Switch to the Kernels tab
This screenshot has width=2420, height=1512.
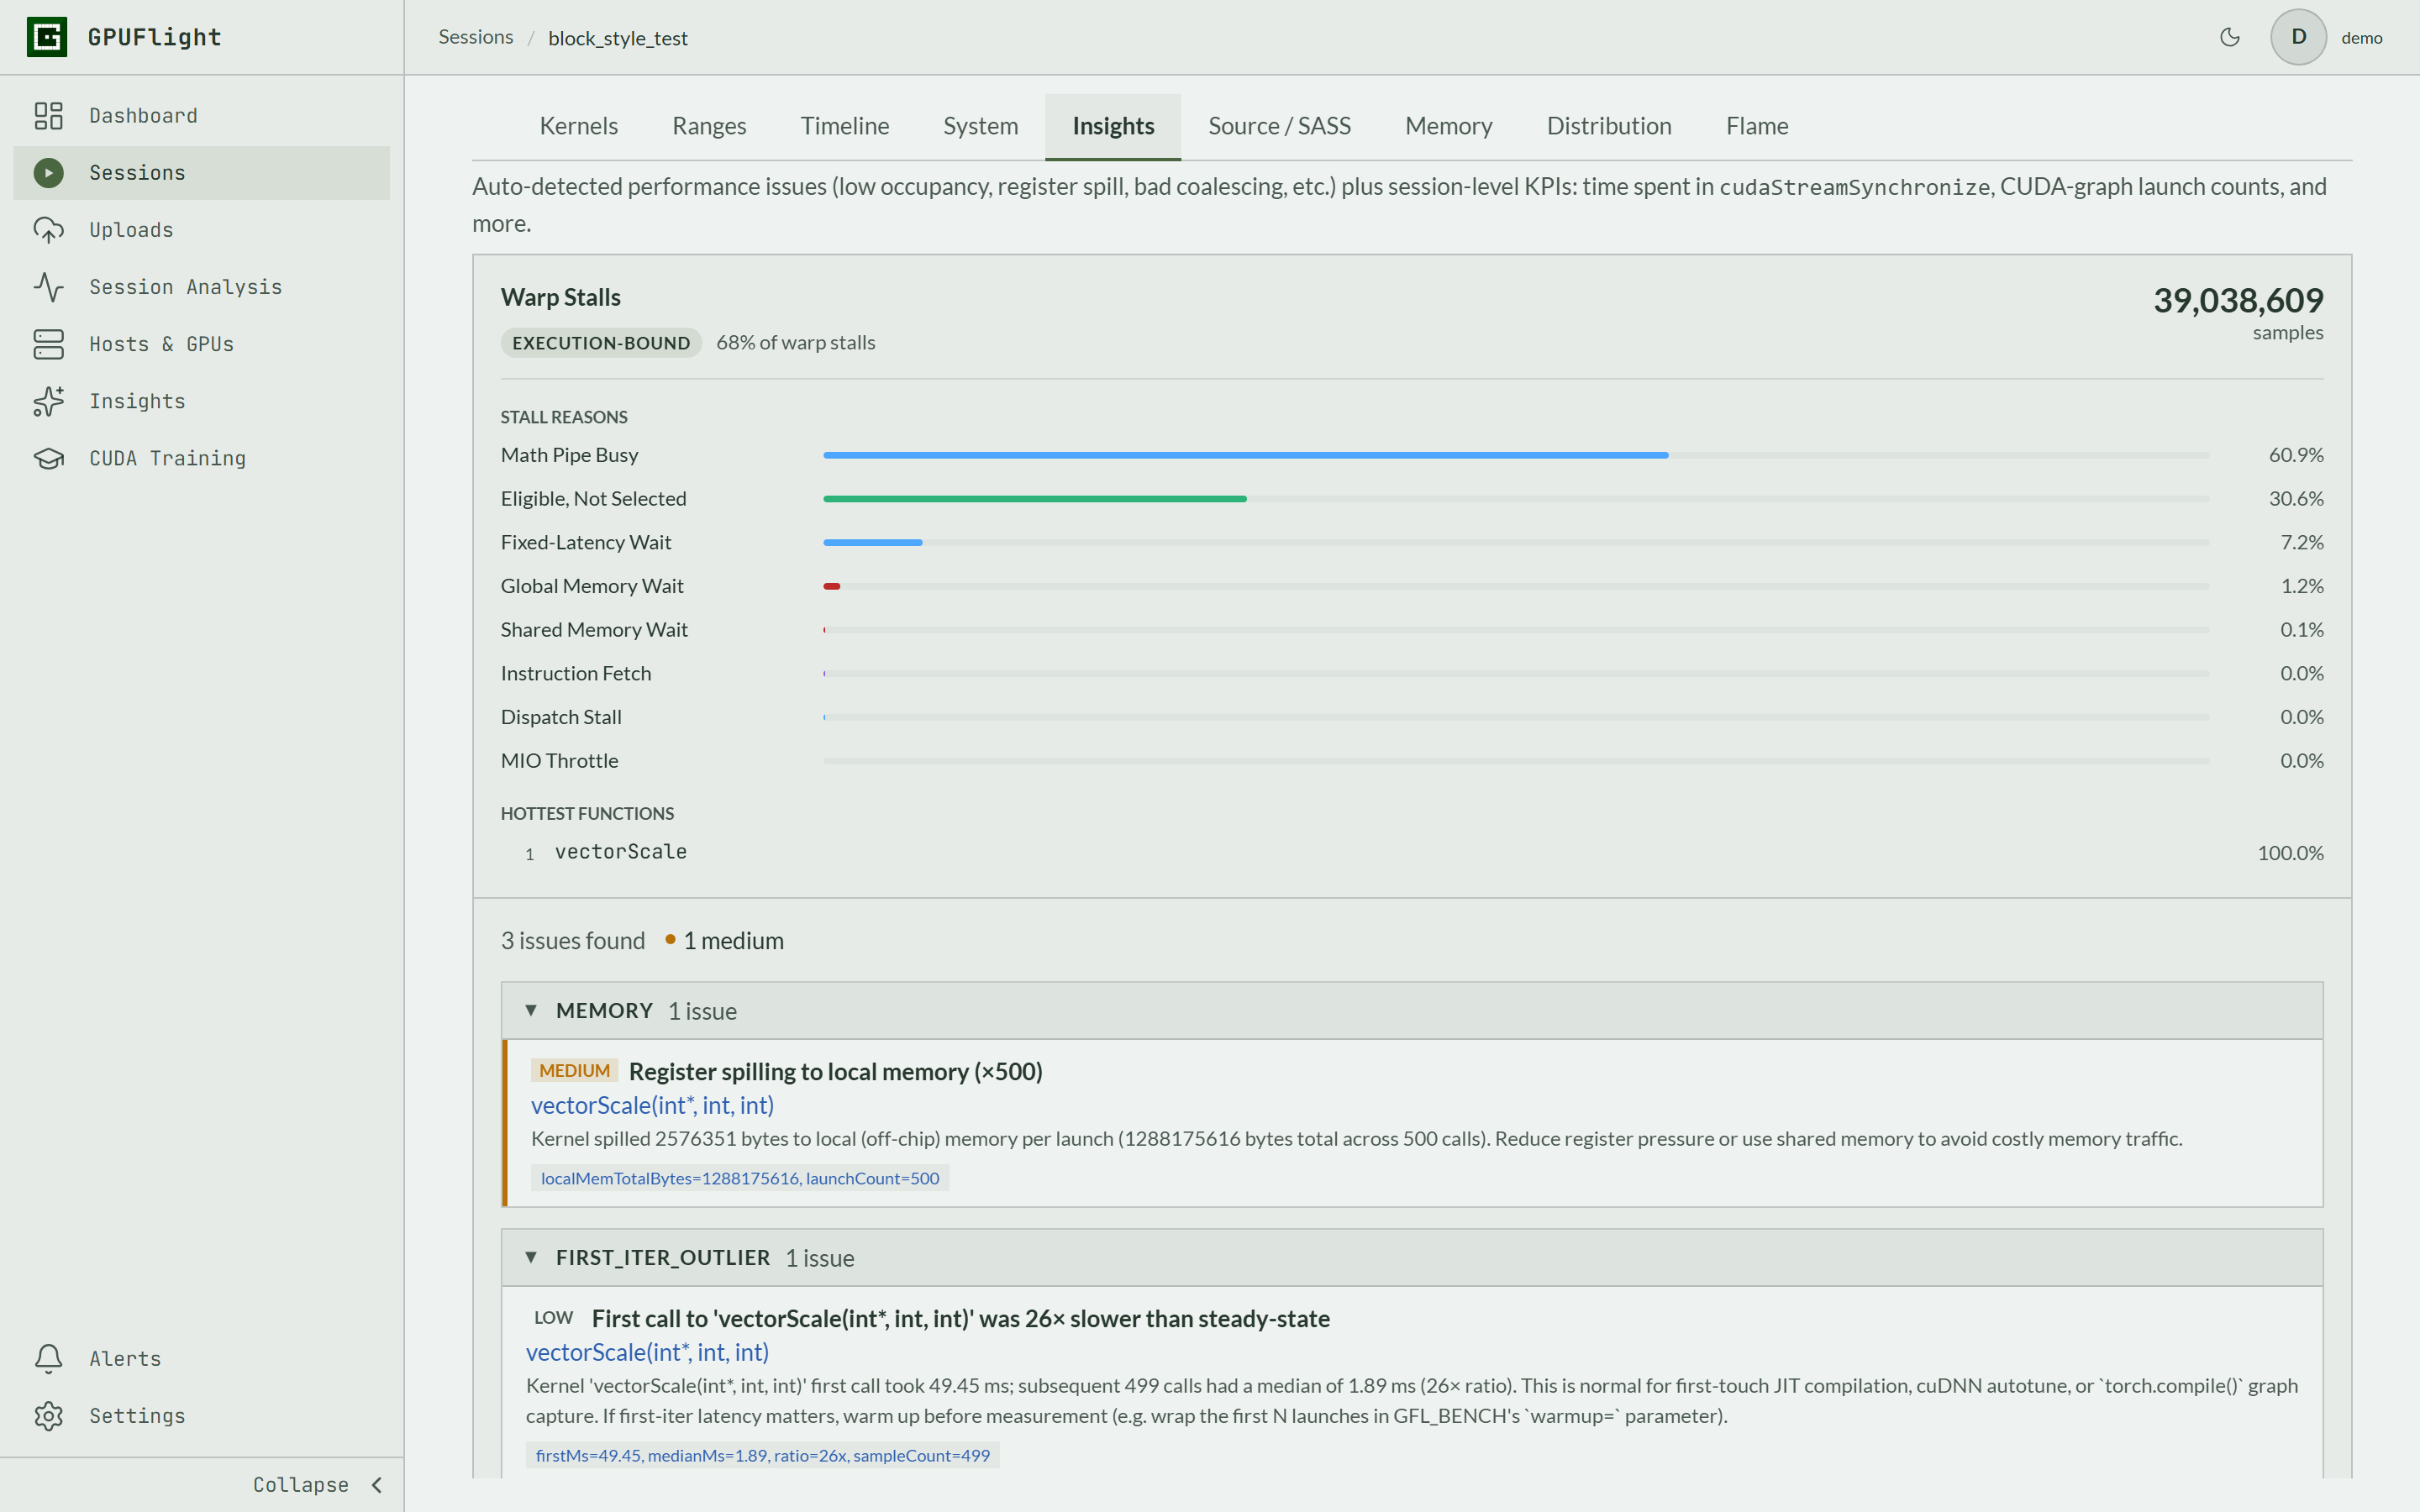[x=578, y=126]
